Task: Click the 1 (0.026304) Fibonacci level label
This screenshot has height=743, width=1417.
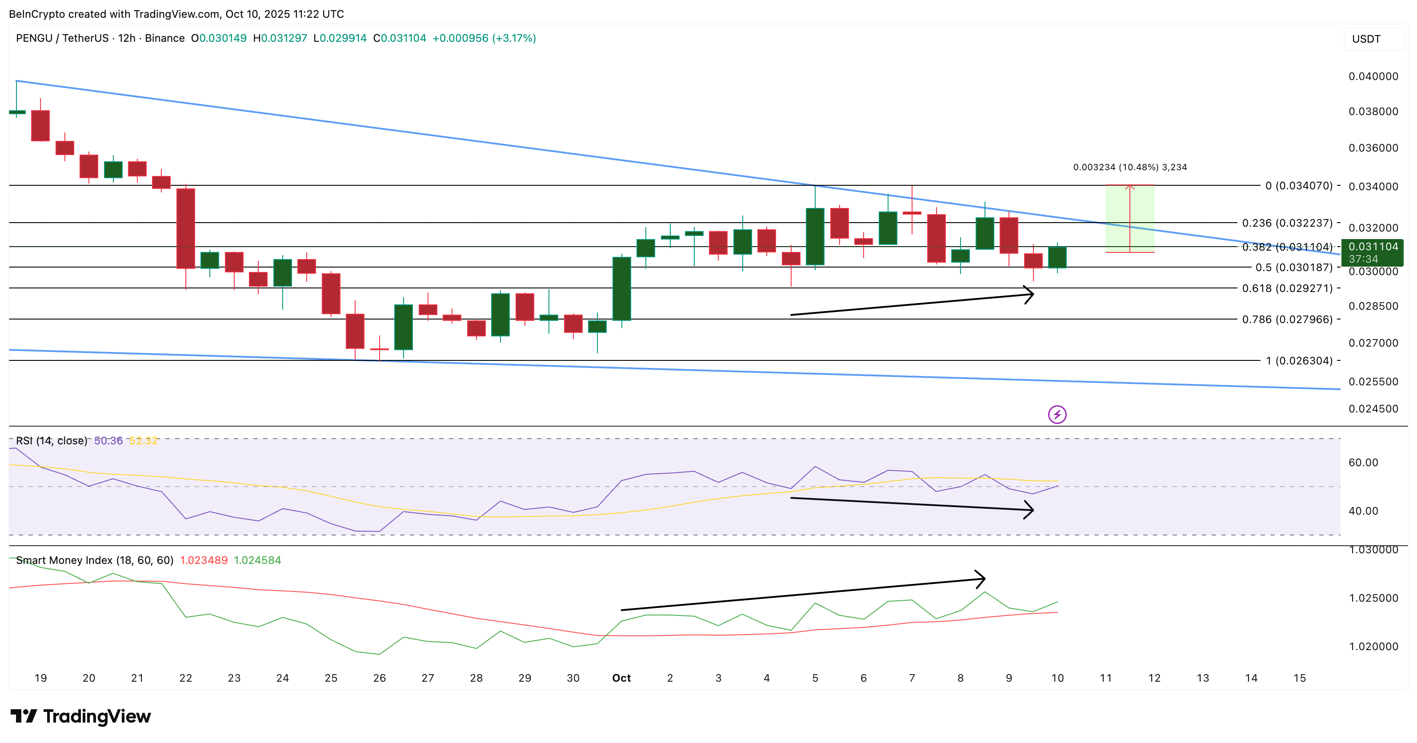Action: click(1298, 361)
